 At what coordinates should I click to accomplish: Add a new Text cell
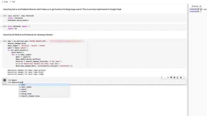[13, 2]
